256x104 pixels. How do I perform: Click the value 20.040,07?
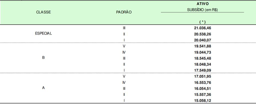(x=202, y=40)
